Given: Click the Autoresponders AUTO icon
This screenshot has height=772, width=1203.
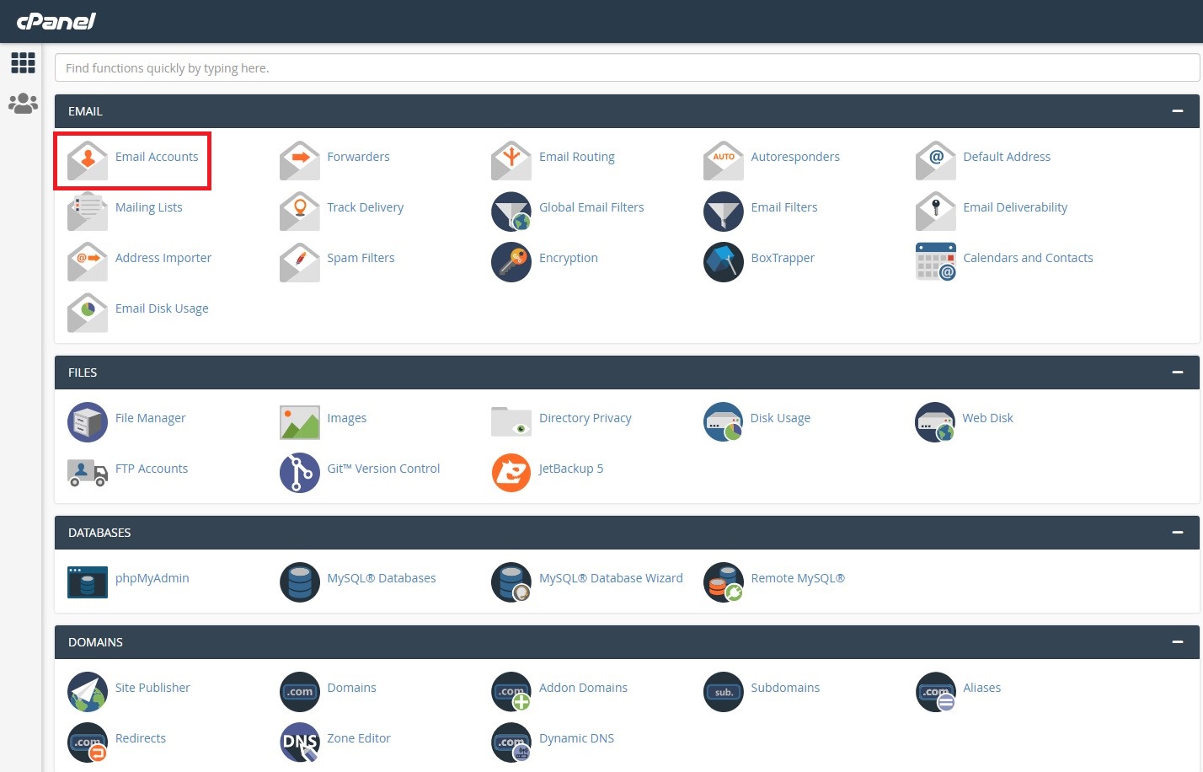Looking at the screenshot, I should tap(724, 160).
